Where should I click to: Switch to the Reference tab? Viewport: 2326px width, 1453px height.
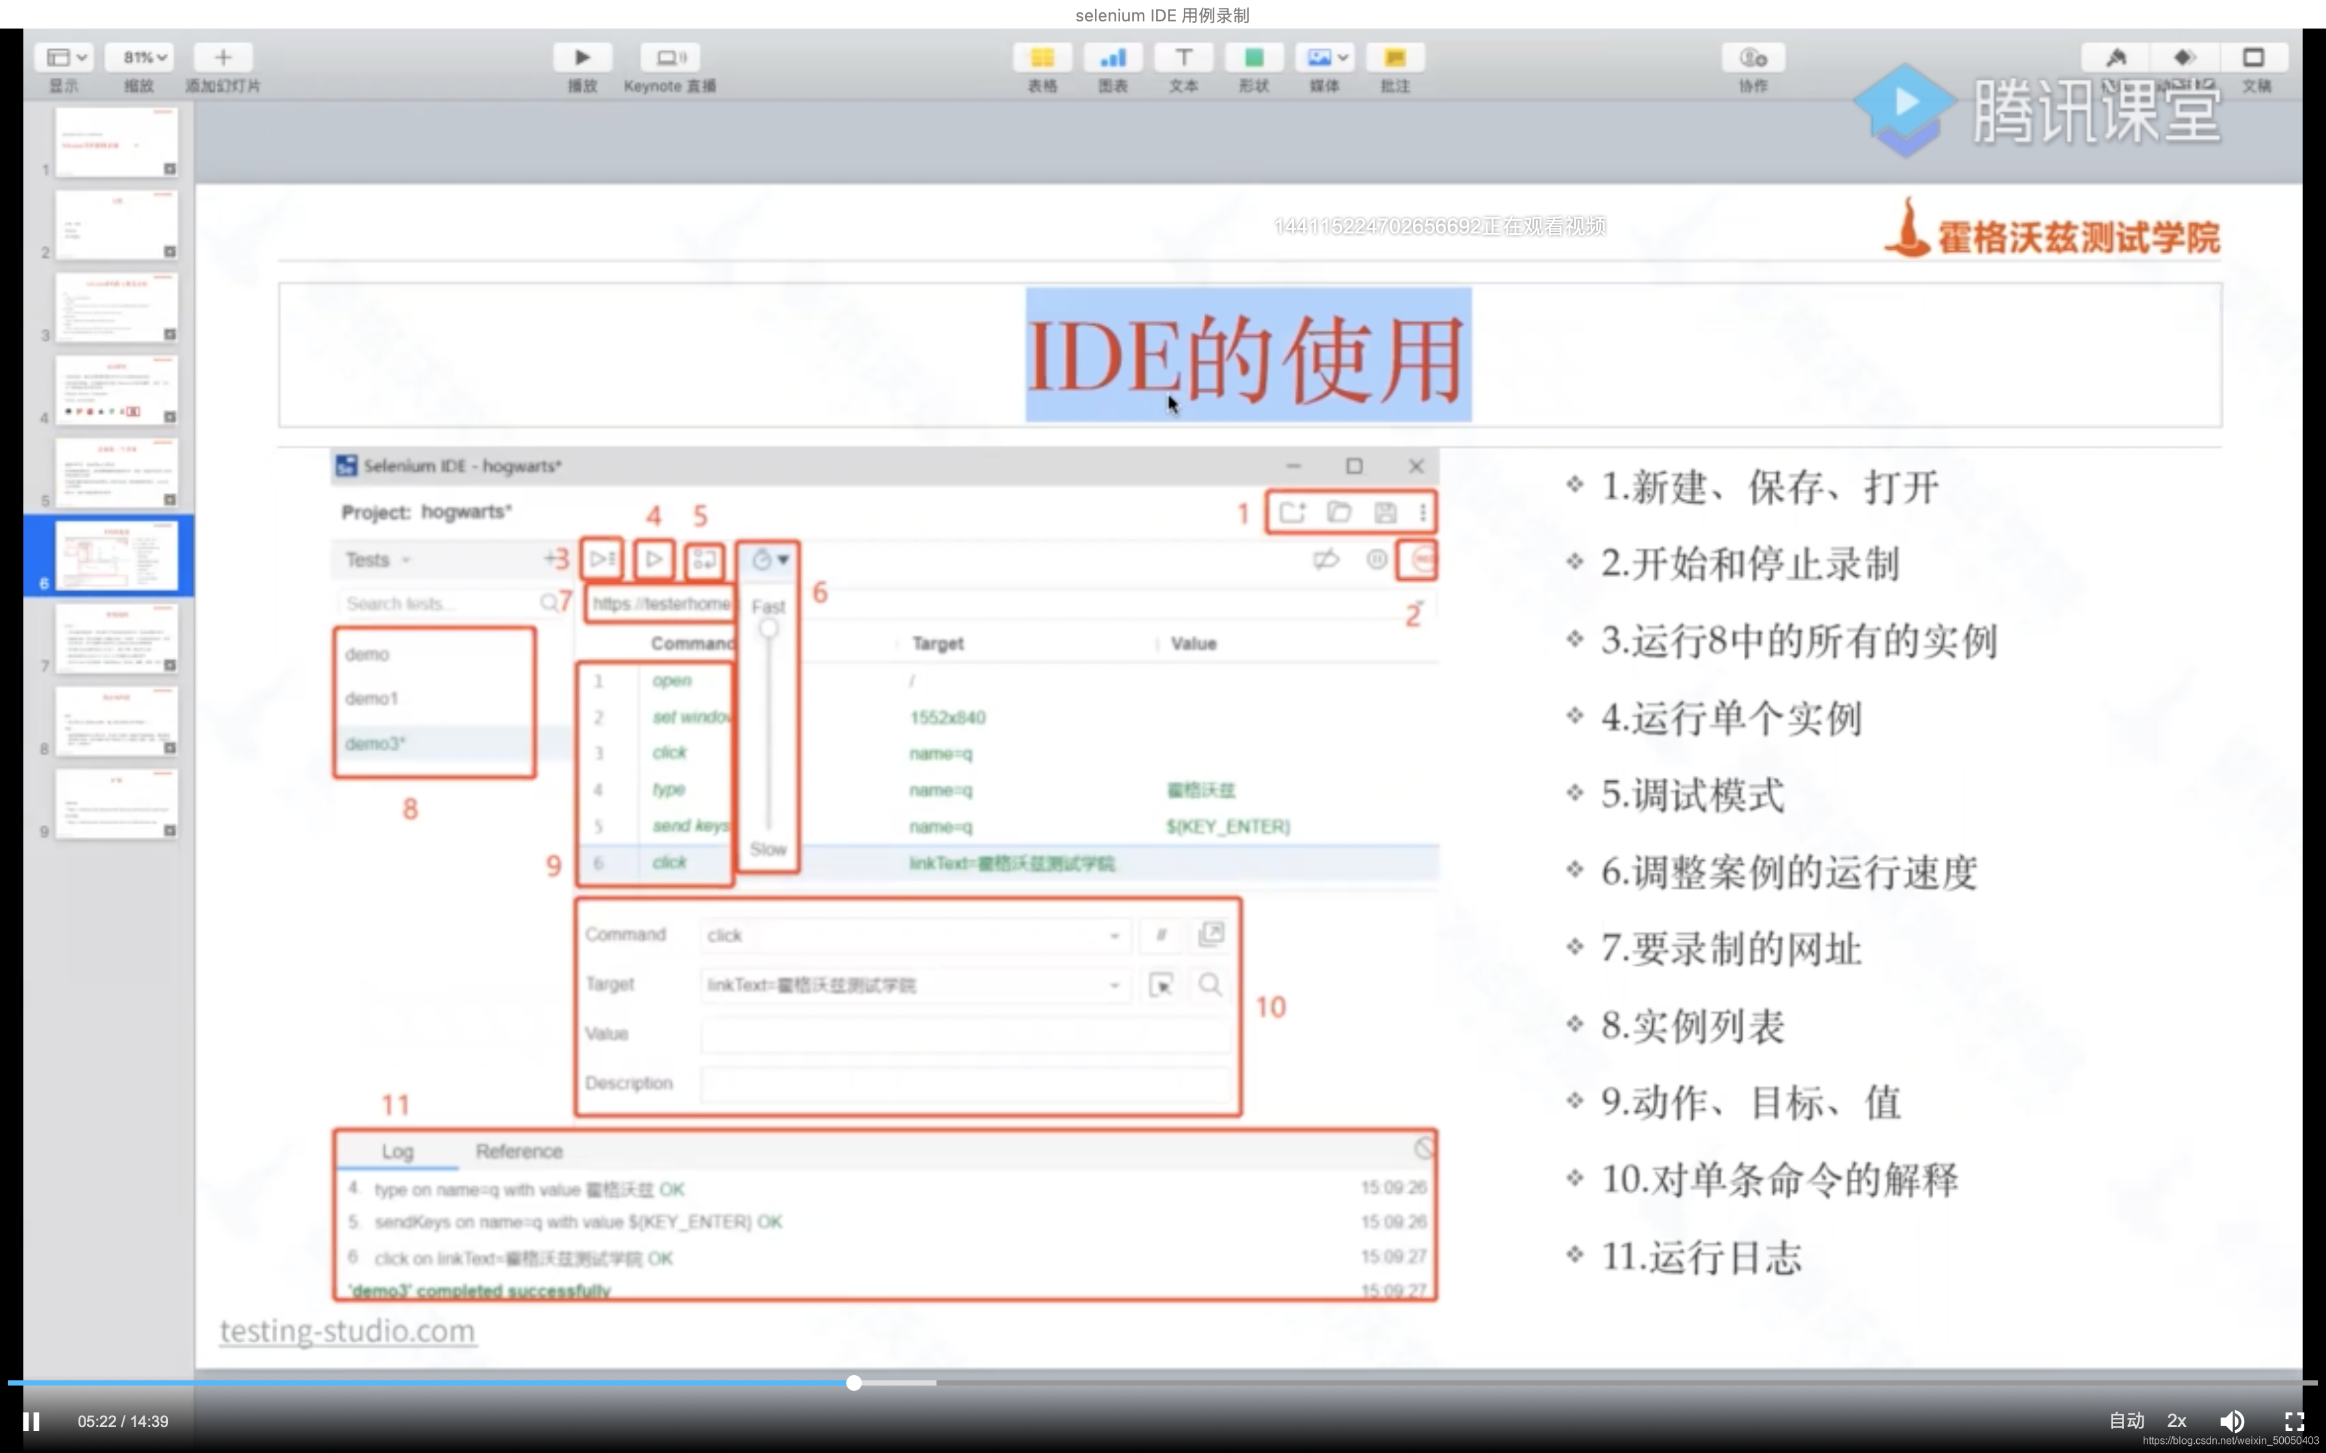(x=519, y=1151)
